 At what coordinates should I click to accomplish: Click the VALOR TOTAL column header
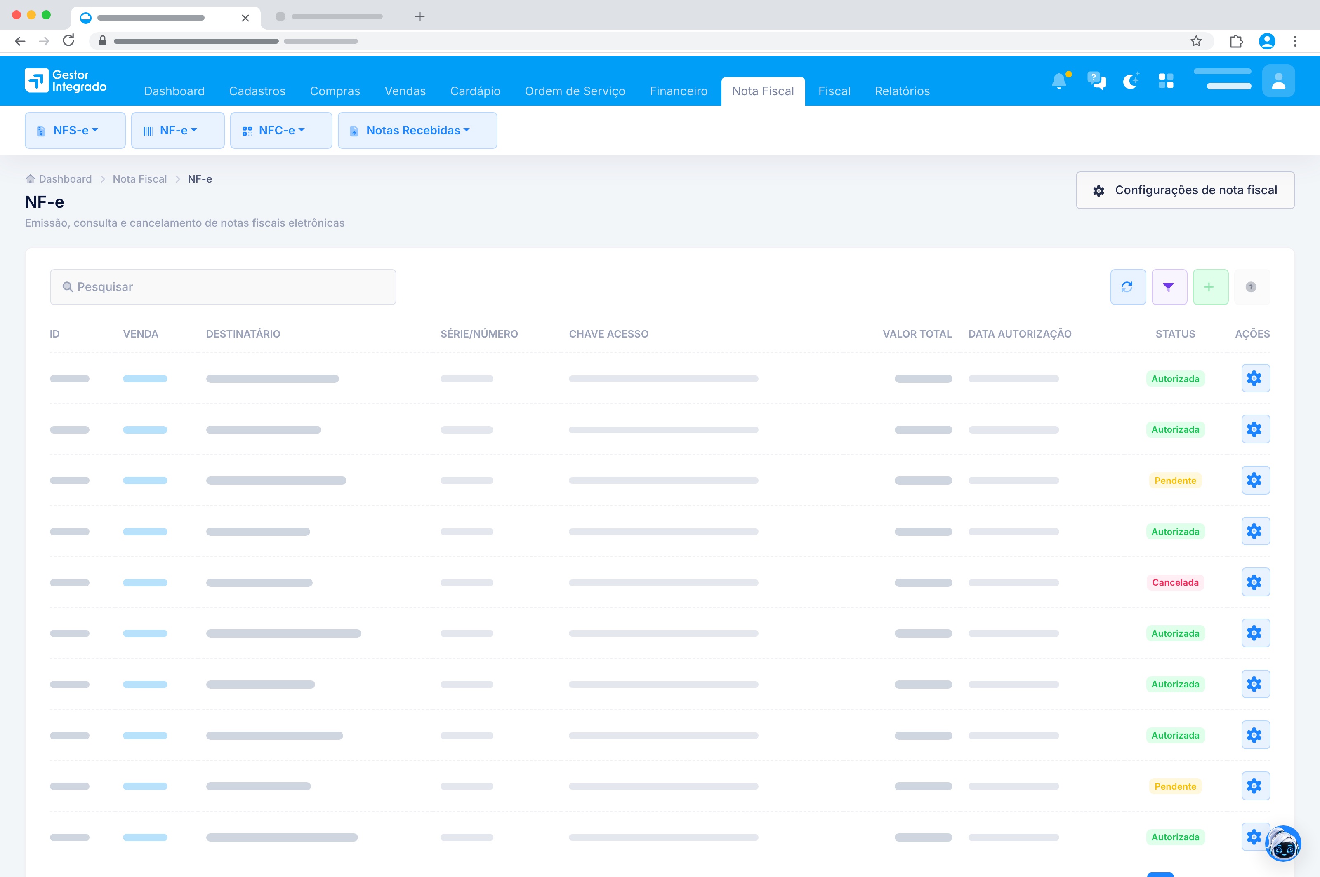(917, 334)
